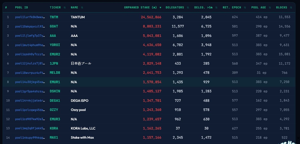
Task: Select the DEGA1 ticker
Action: [55, 100]
